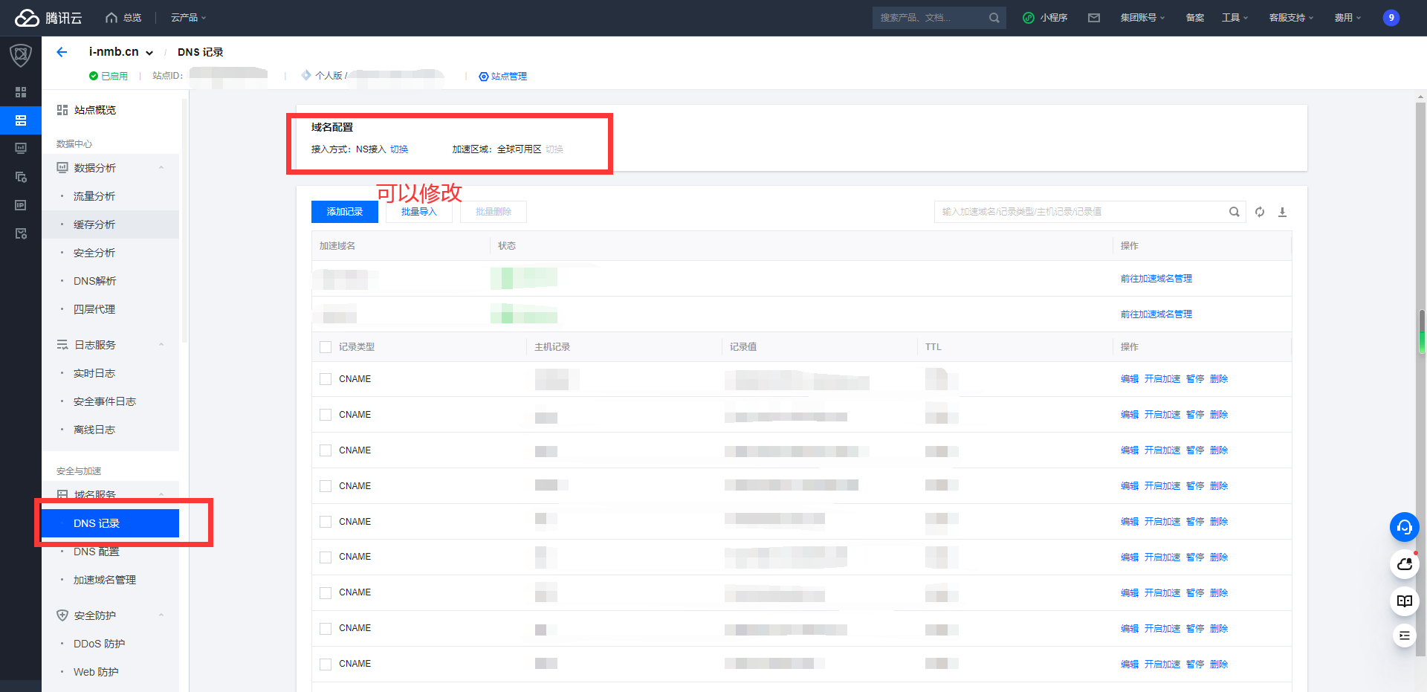
Task: Expand the 云产品 dropdown menu
Action: tap(188, 18)
